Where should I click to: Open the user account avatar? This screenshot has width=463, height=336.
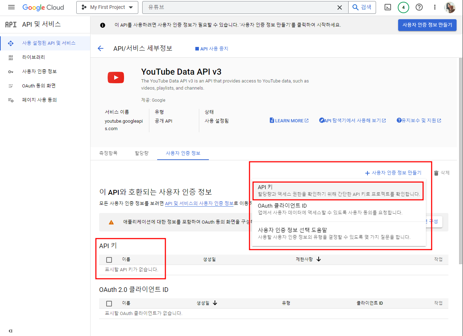click(450, 7)
